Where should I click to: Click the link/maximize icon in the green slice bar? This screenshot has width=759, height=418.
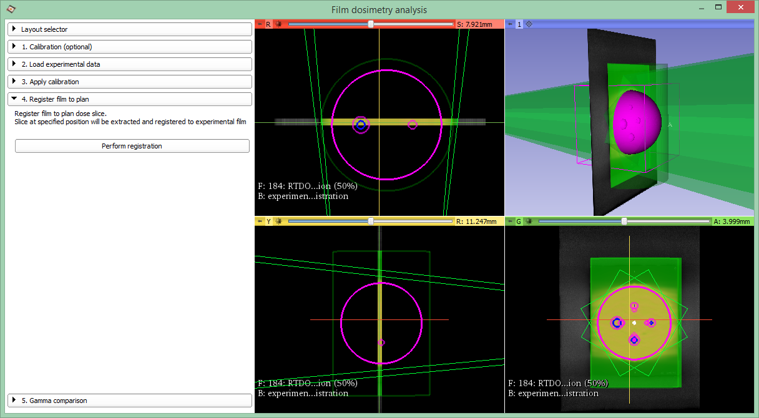tap(529, 221)
